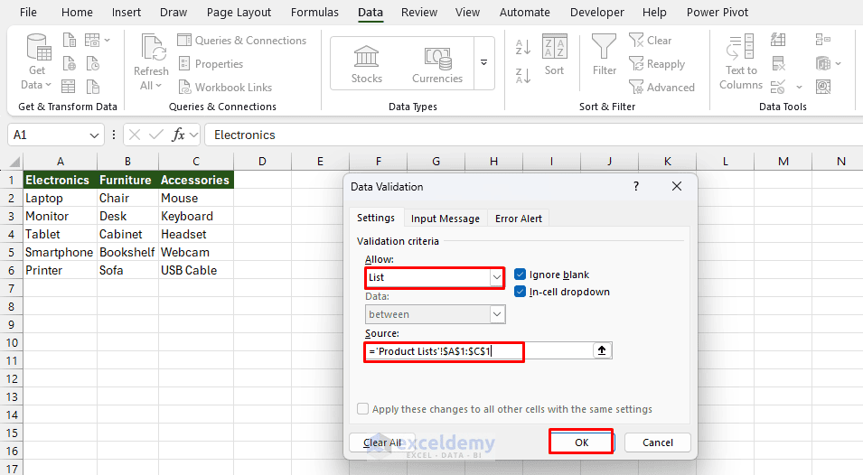Click the formula bar showing Electronics
The height and width of the screenshot is (475, 863).
533,135
